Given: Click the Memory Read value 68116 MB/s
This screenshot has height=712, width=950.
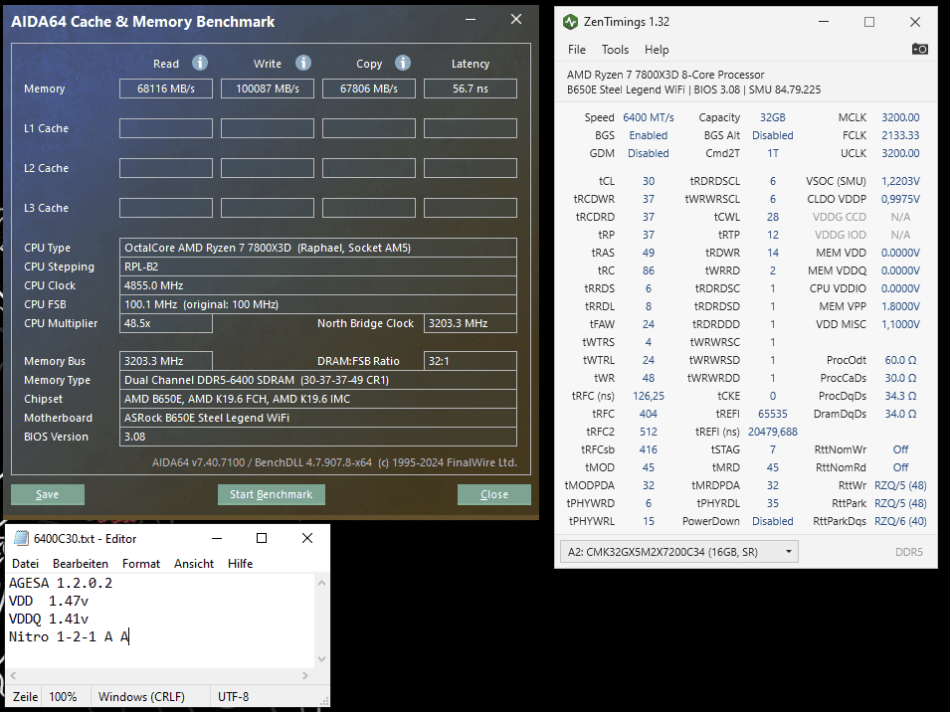Looking at the screenshot, I should 166,89.
